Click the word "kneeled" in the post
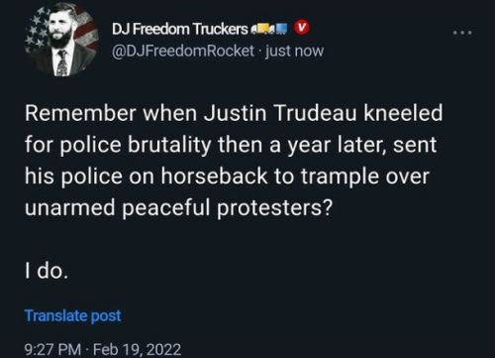This screenshot has width=495, height=358. coord(403,112)
